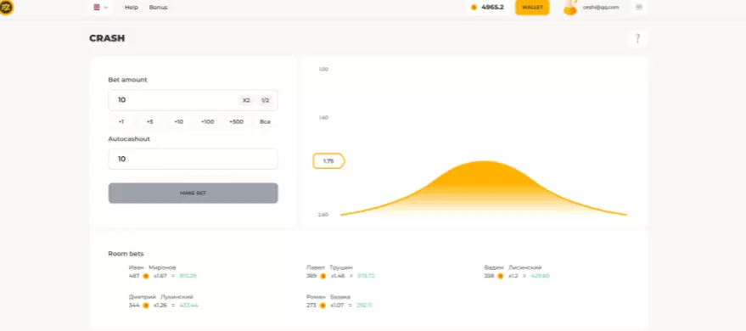Add +1 to the bet amount

point(121,121)
